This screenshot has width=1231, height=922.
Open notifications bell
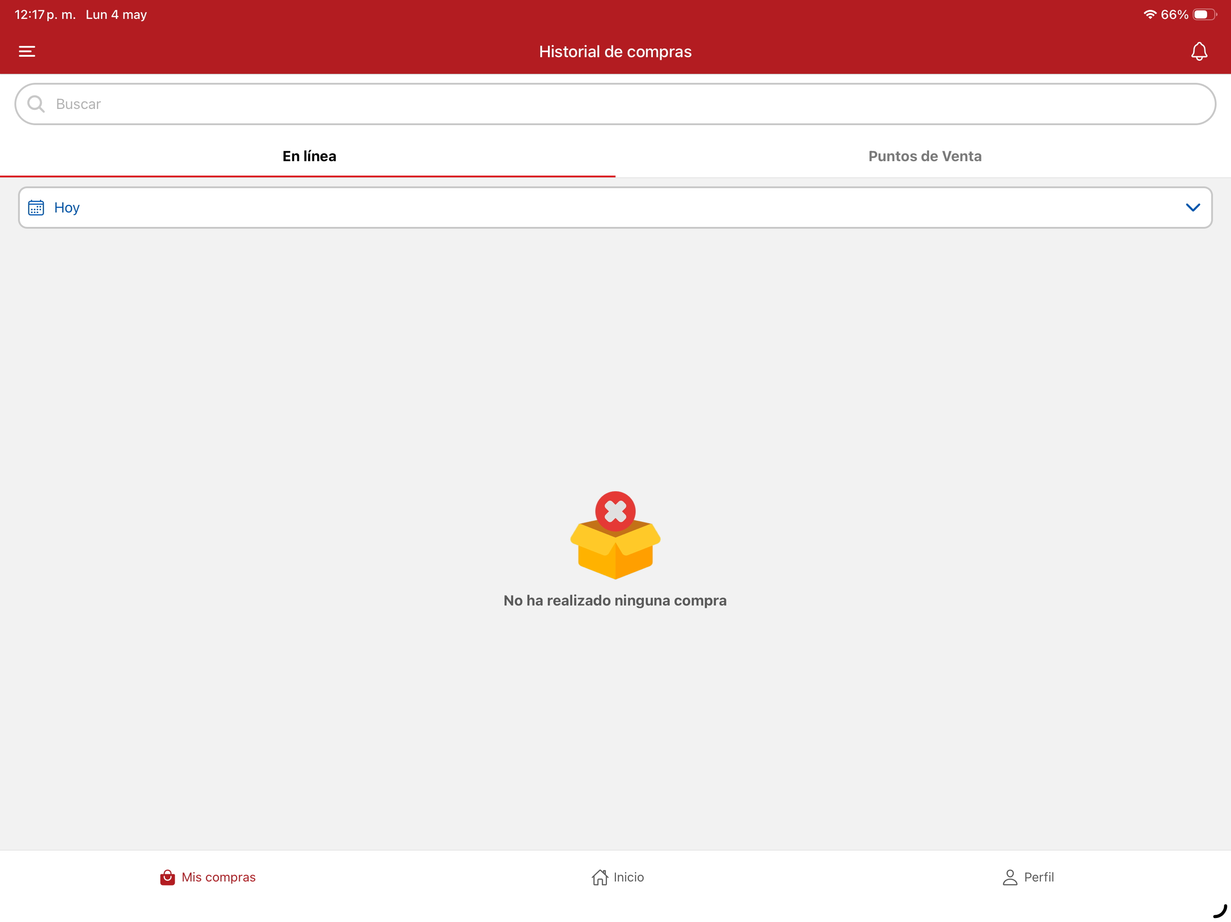[x=1199, y=51]
